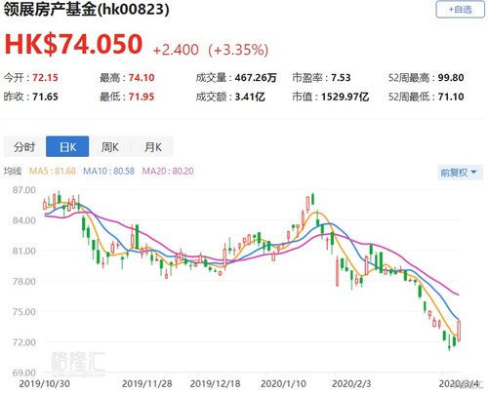
Task: Click the (+3.35%) percent change
Action: (238, 50)
